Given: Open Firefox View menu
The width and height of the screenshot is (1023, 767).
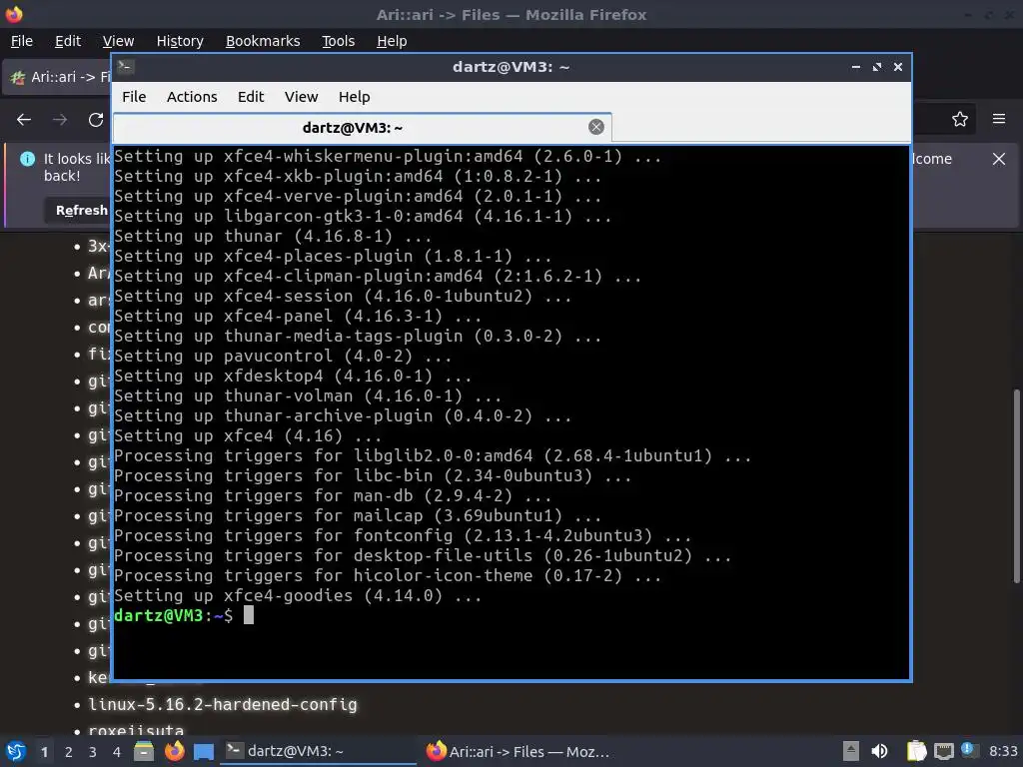Looking at the screenshot, I should 118,41.
